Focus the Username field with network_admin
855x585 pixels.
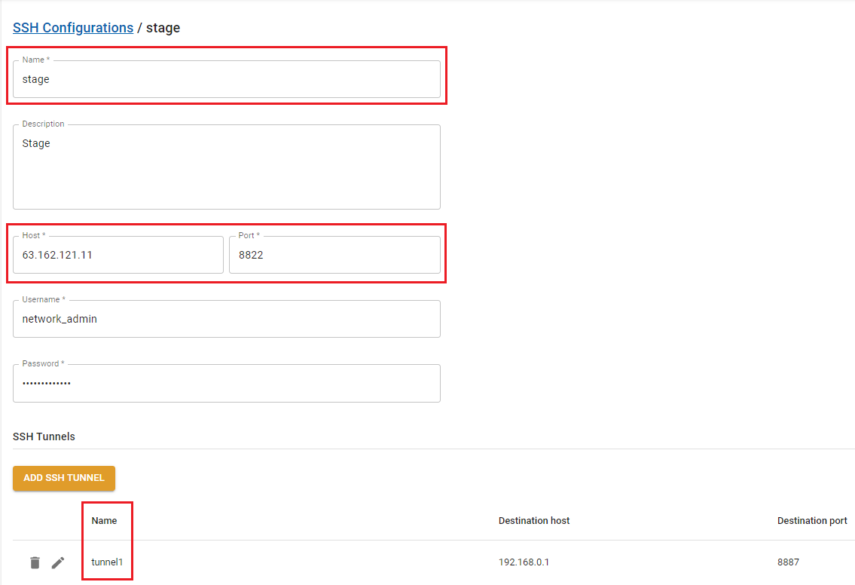(x=226, y=319)
